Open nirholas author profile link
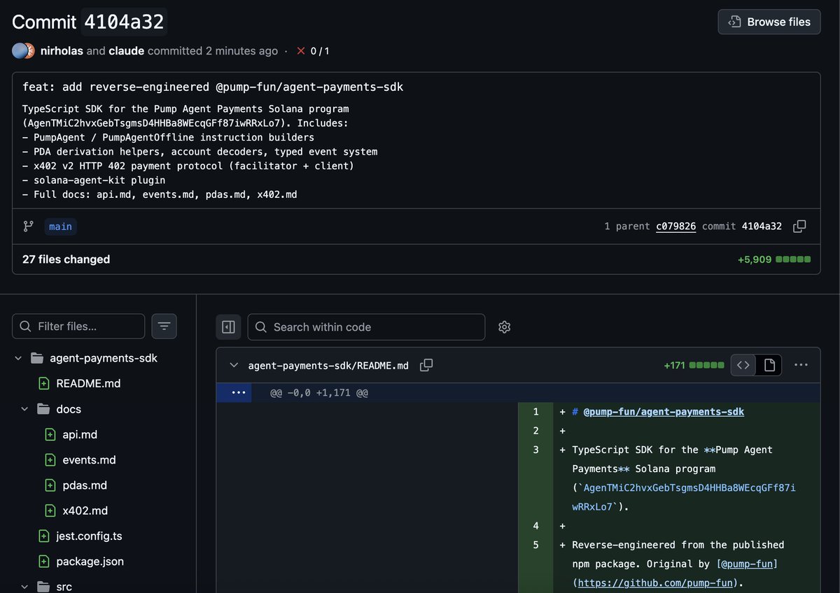The height and width of the screenshot is (593, 840). point(62,51)
